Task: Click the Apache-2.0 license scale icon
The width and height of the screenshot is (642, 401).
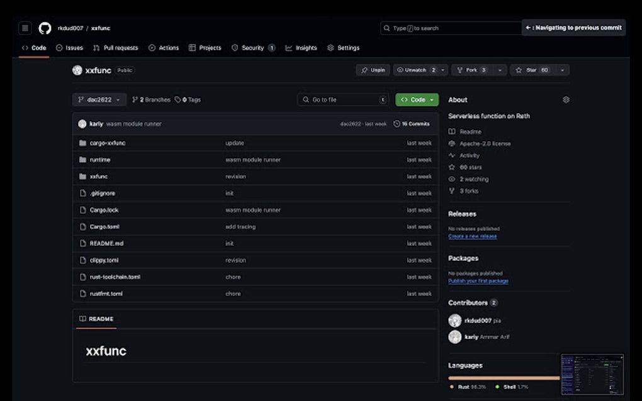Action: (451, 143)
